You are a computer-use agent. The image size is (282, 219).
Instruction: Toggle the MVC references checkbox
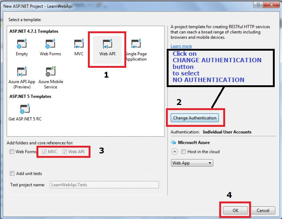pos(44,152)
